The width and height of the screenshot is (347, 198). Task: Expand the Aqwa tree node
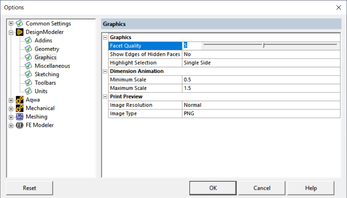click(11, 100)
